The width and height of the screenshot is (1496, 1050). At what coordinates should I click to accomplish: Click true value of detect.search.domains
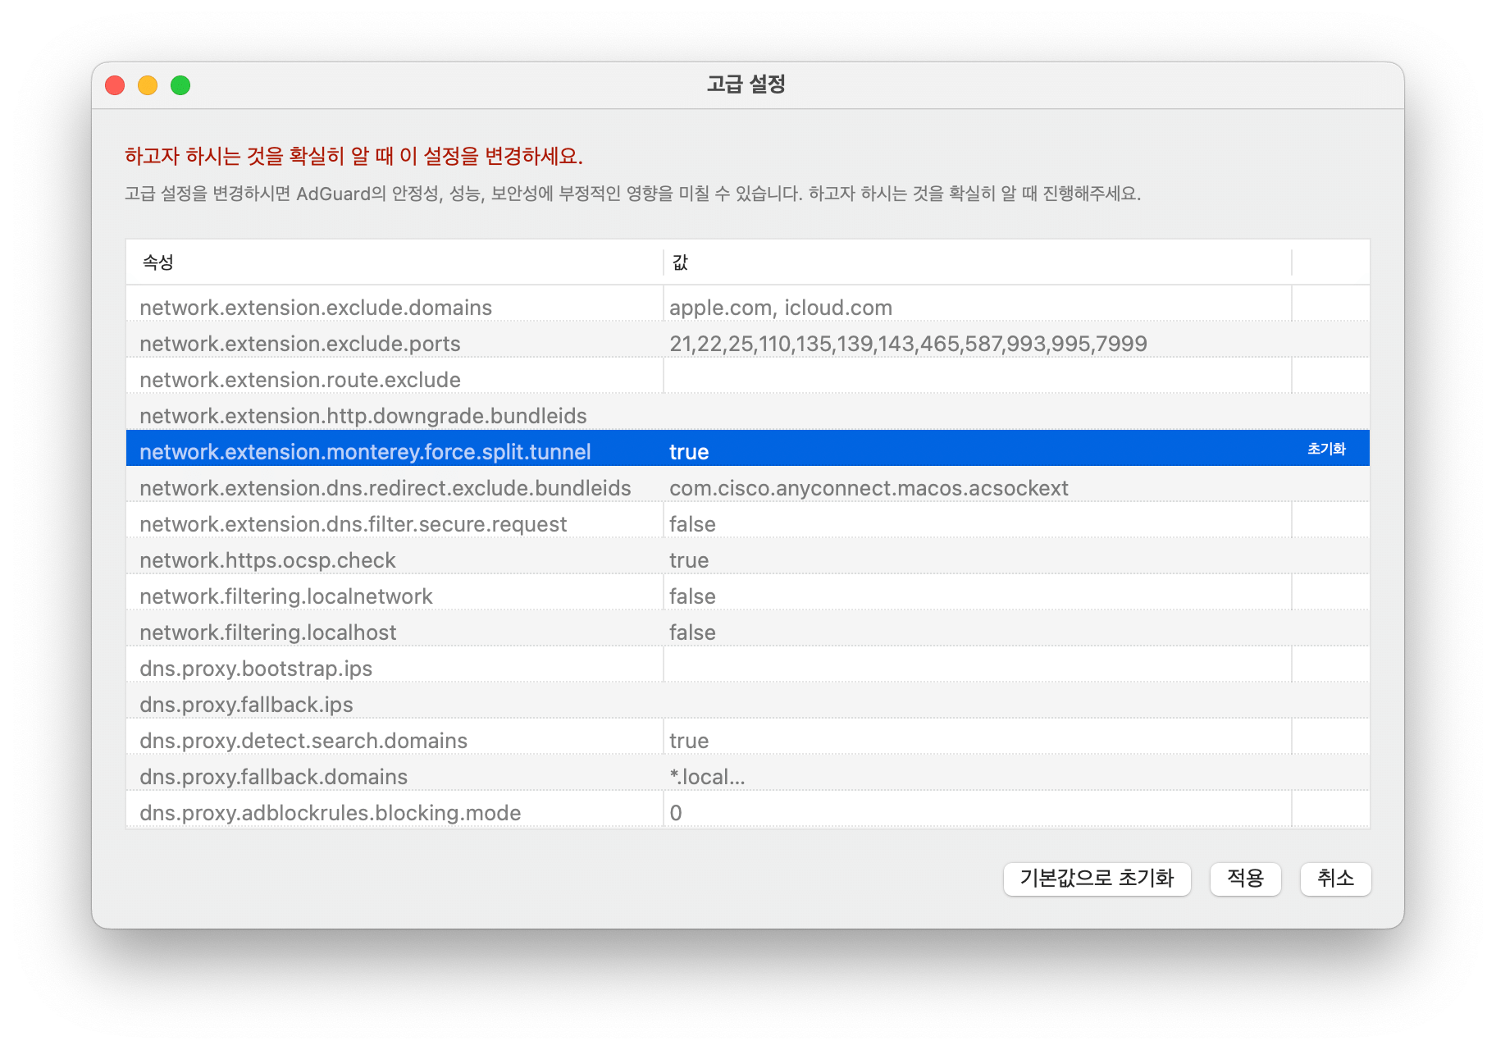coord(689,741)
